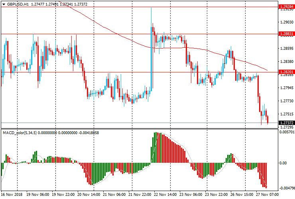
Task: Click the 0.005701 MACD scale label
Action: [287, 132]
